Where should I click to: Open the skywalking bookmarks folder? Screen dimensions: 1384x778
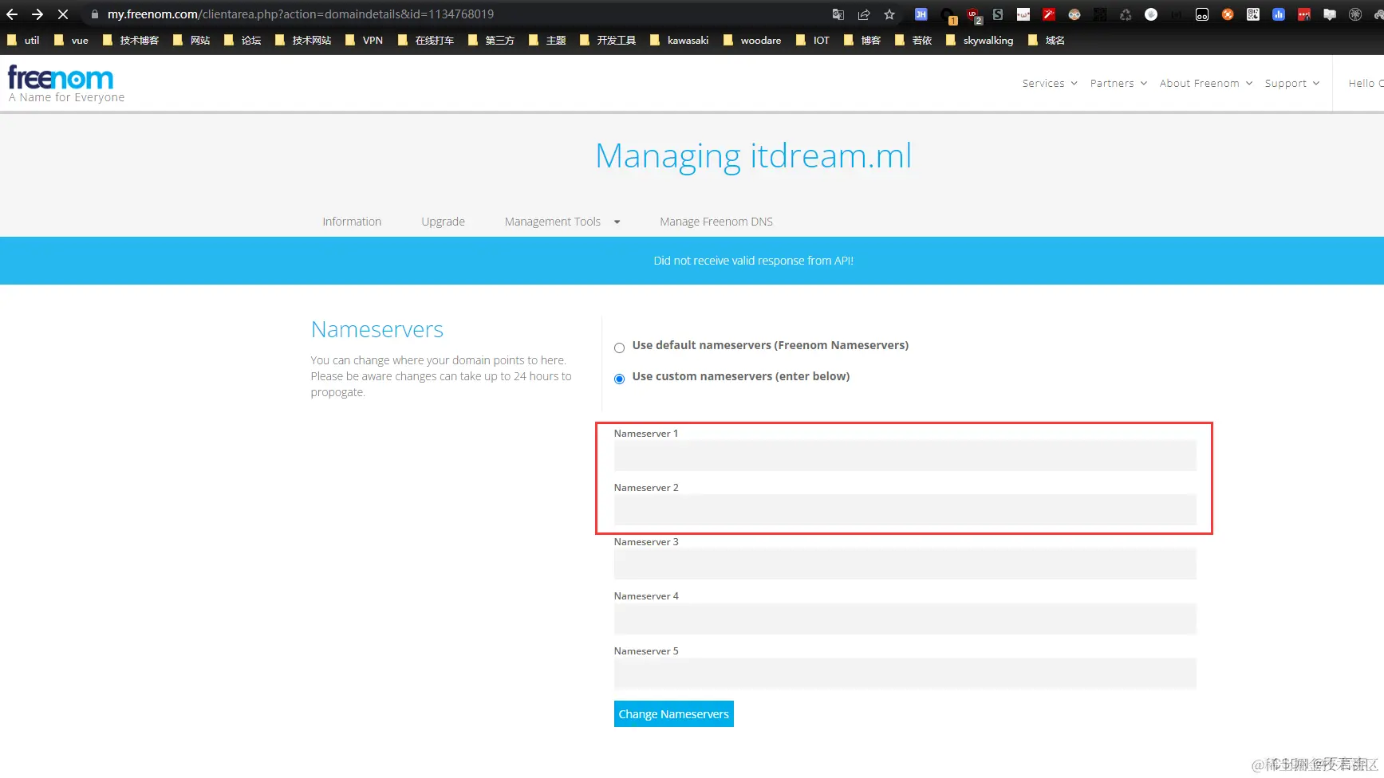[980, 40]
